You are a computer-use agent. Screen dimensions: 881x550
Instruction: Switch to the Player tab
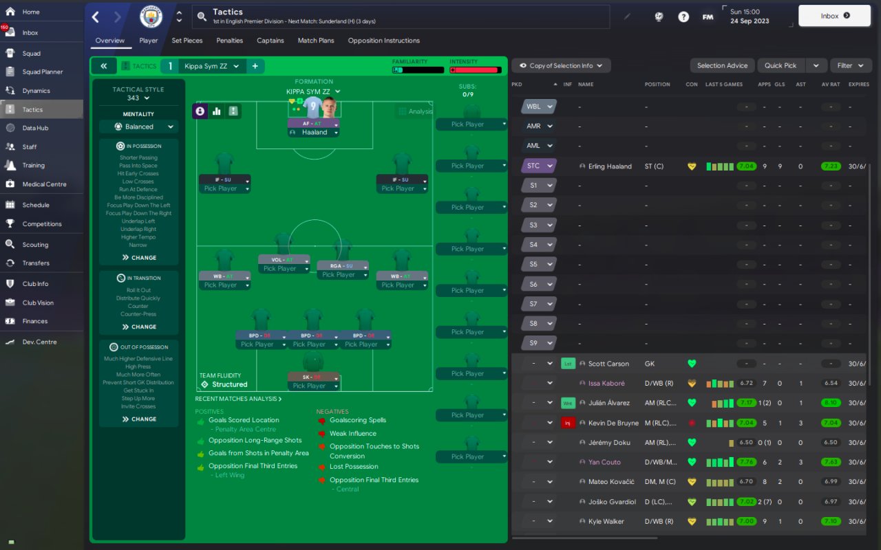coord(149,41)
